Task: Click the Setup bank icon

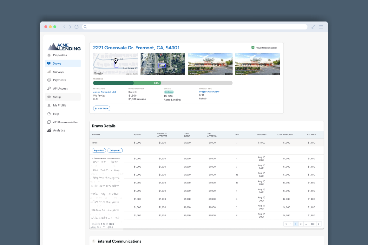Action: (49, 97)
